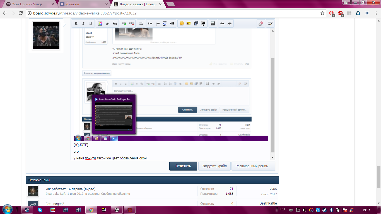381x214 pixels.
Task: Open the text alignment dropdown
Action: click(x=141, y=24)
